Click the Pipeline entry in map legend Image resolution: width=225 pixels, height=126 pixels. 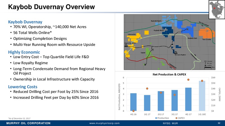coord(208,61)
